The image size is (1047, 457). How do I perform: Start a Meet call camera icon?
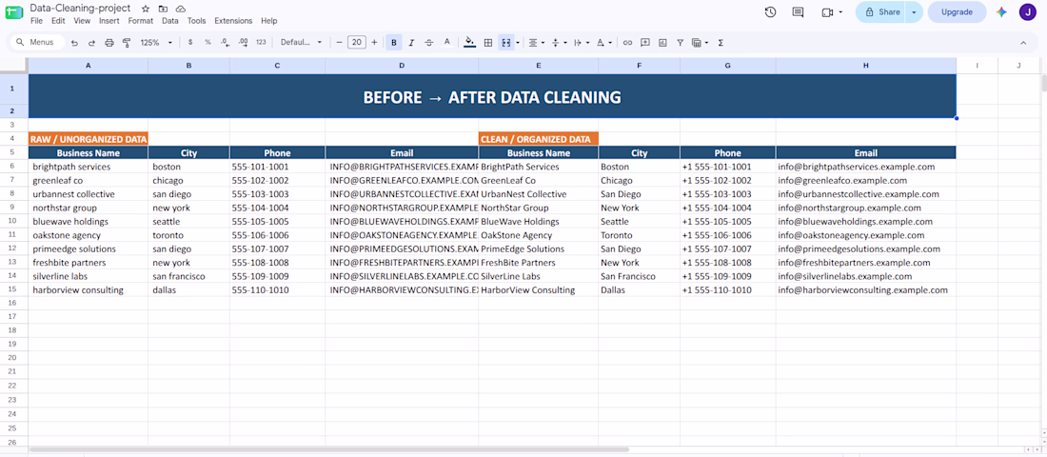click(828, 12)
